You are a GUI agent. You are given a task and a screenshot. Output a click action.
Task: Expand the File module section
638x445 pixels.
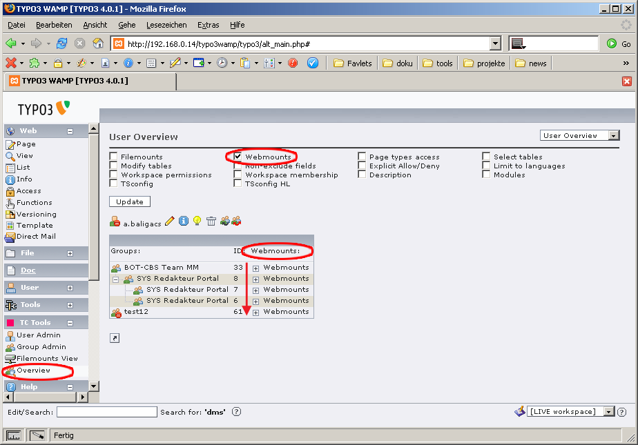tap(70, 254)
